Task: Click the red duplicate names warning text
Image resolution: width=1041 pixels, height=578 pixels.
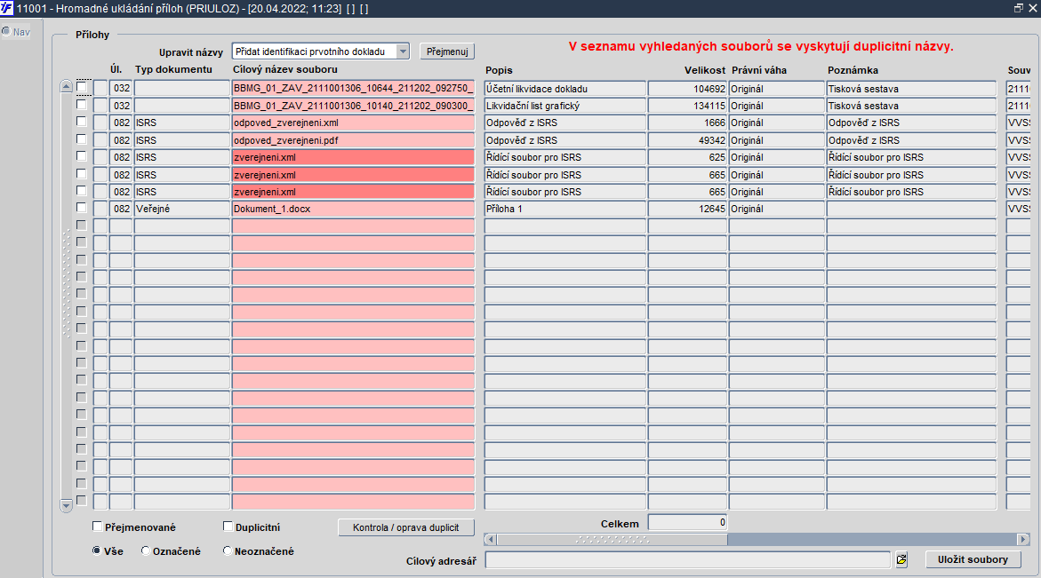Action: (761, 46)
